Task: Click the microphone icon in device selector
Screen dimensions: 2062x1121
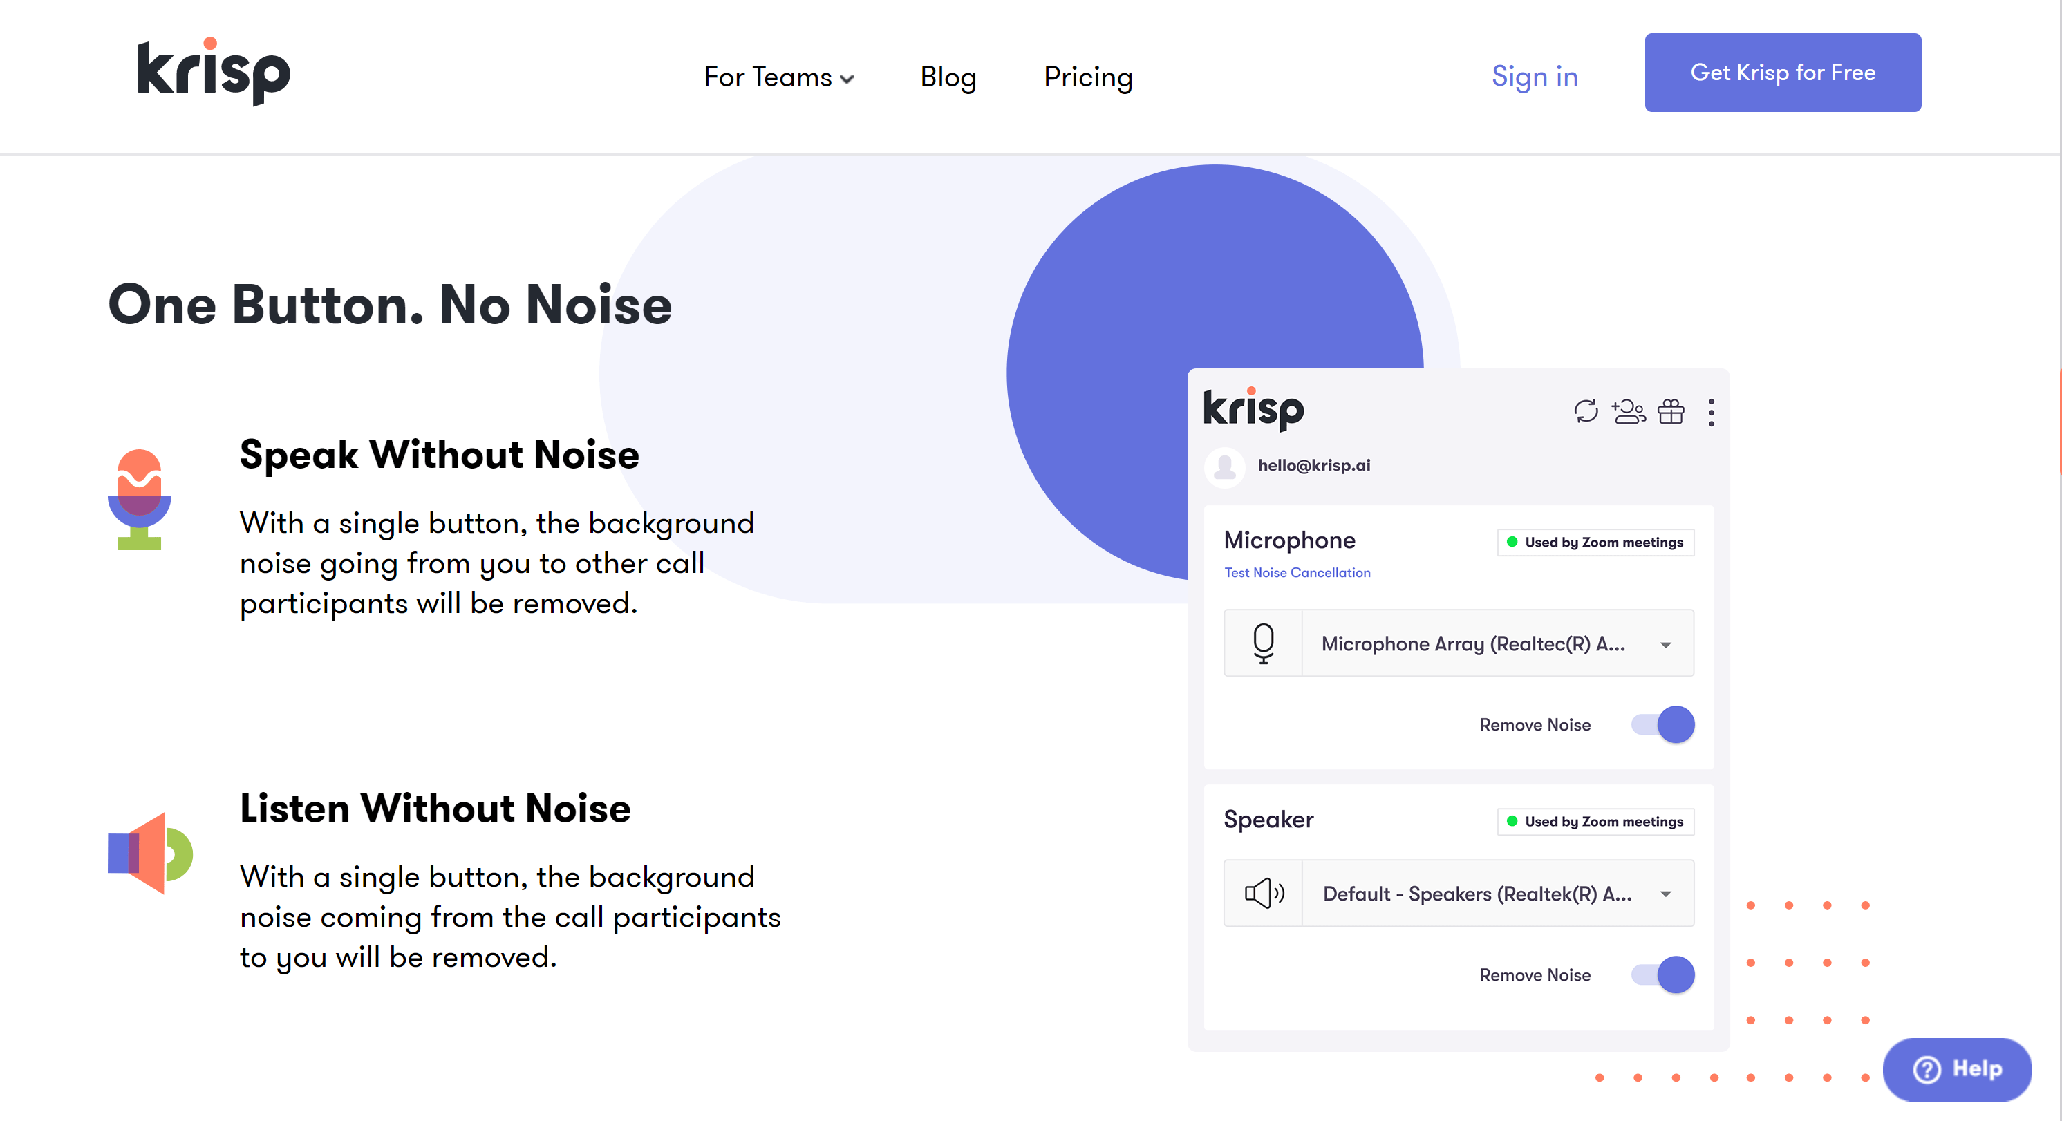Action: coord(1263,643)
